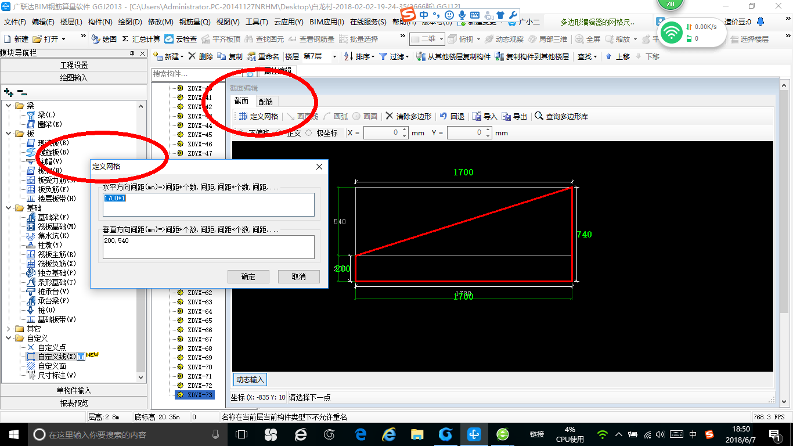Open 编辑(E) menu

tap(43, 22)
